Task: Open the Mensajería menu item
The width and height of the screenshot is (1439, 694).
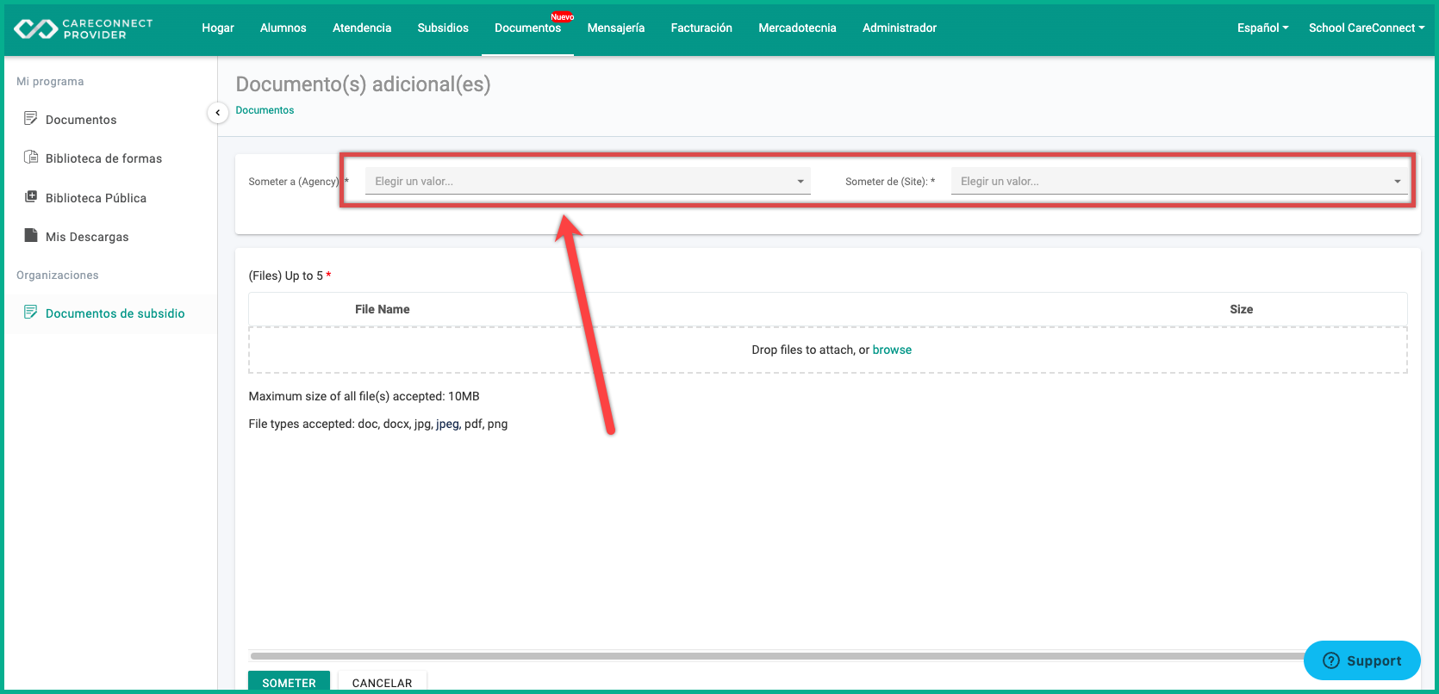Action: click(616, 28)
